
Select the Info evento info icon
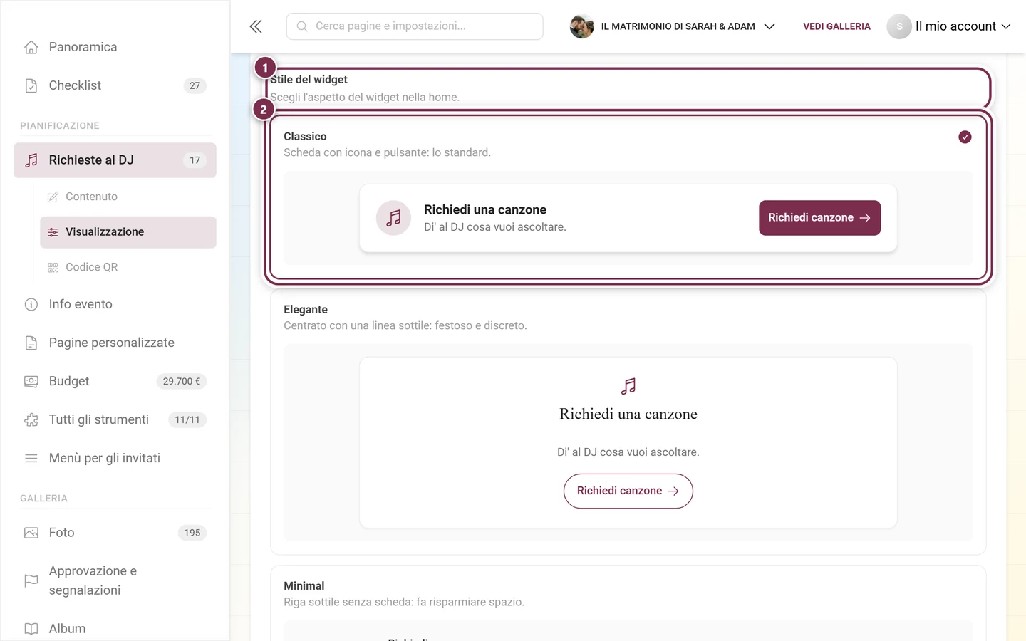(31, 304)
